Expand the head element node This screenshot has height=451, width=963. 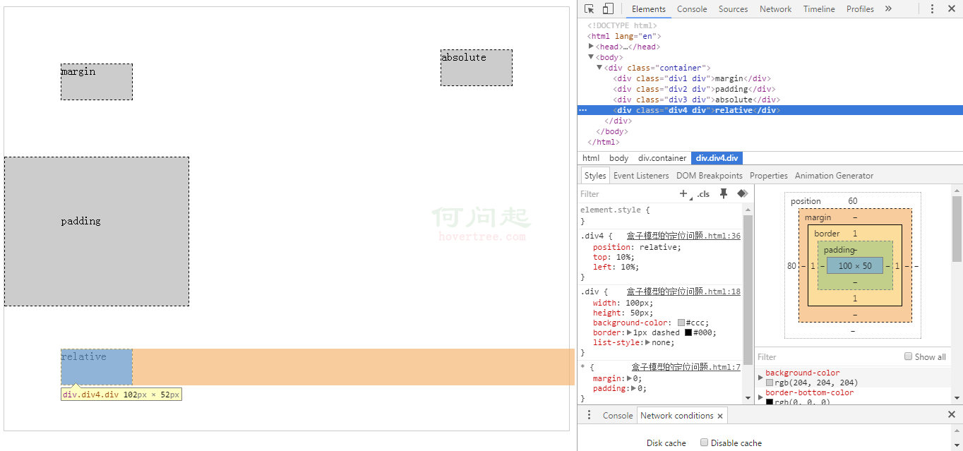coord(591,47)
